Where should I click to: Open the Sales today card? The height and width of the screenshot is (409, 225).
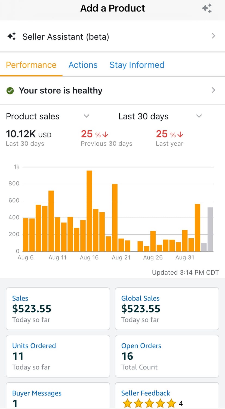pos(58,309)
